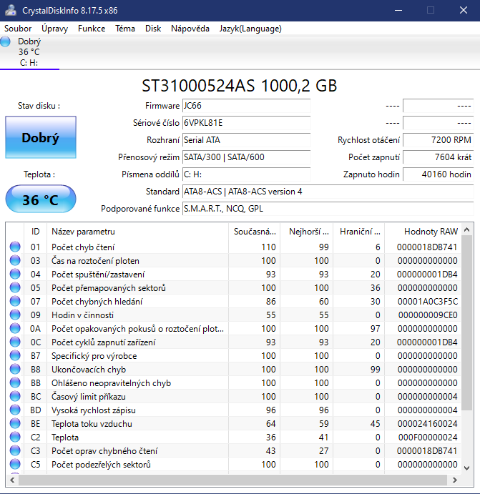Screen dimensions: 480x494
Task: Click the ID column header
Action: 35,232
